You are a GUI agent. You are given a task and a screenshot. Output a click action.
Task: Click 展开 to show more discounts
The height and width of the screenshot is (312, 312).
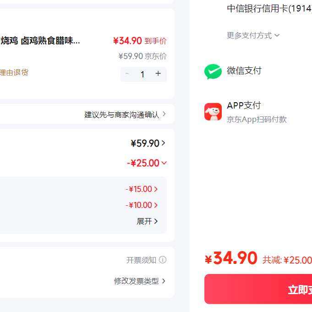[147, 221]
